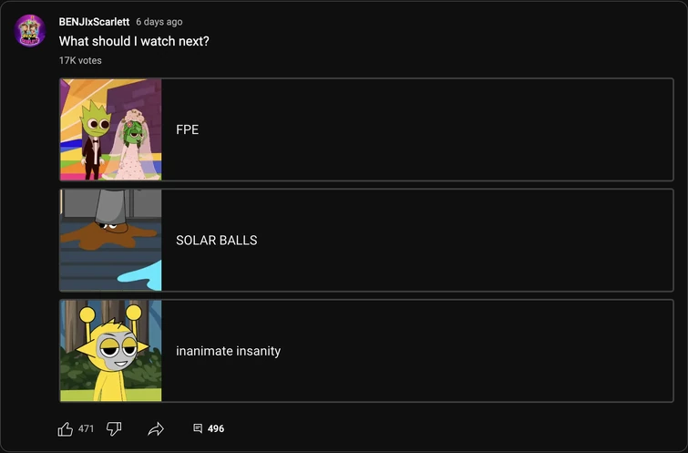Dislike the poll post
This screenshot has width=688, height=453.
pos(114,429)
